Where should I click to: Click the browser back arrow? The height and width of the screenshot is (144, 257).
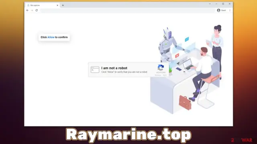coord(27,10)
